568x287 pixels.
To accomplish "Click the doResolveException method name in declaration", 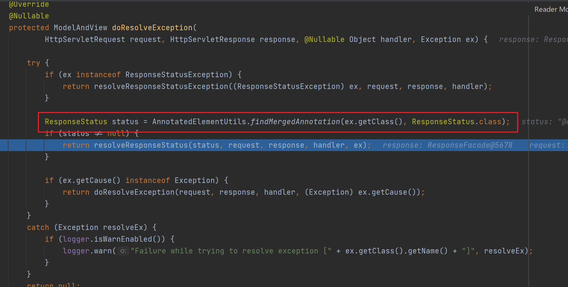I will [x=152, y=28].
